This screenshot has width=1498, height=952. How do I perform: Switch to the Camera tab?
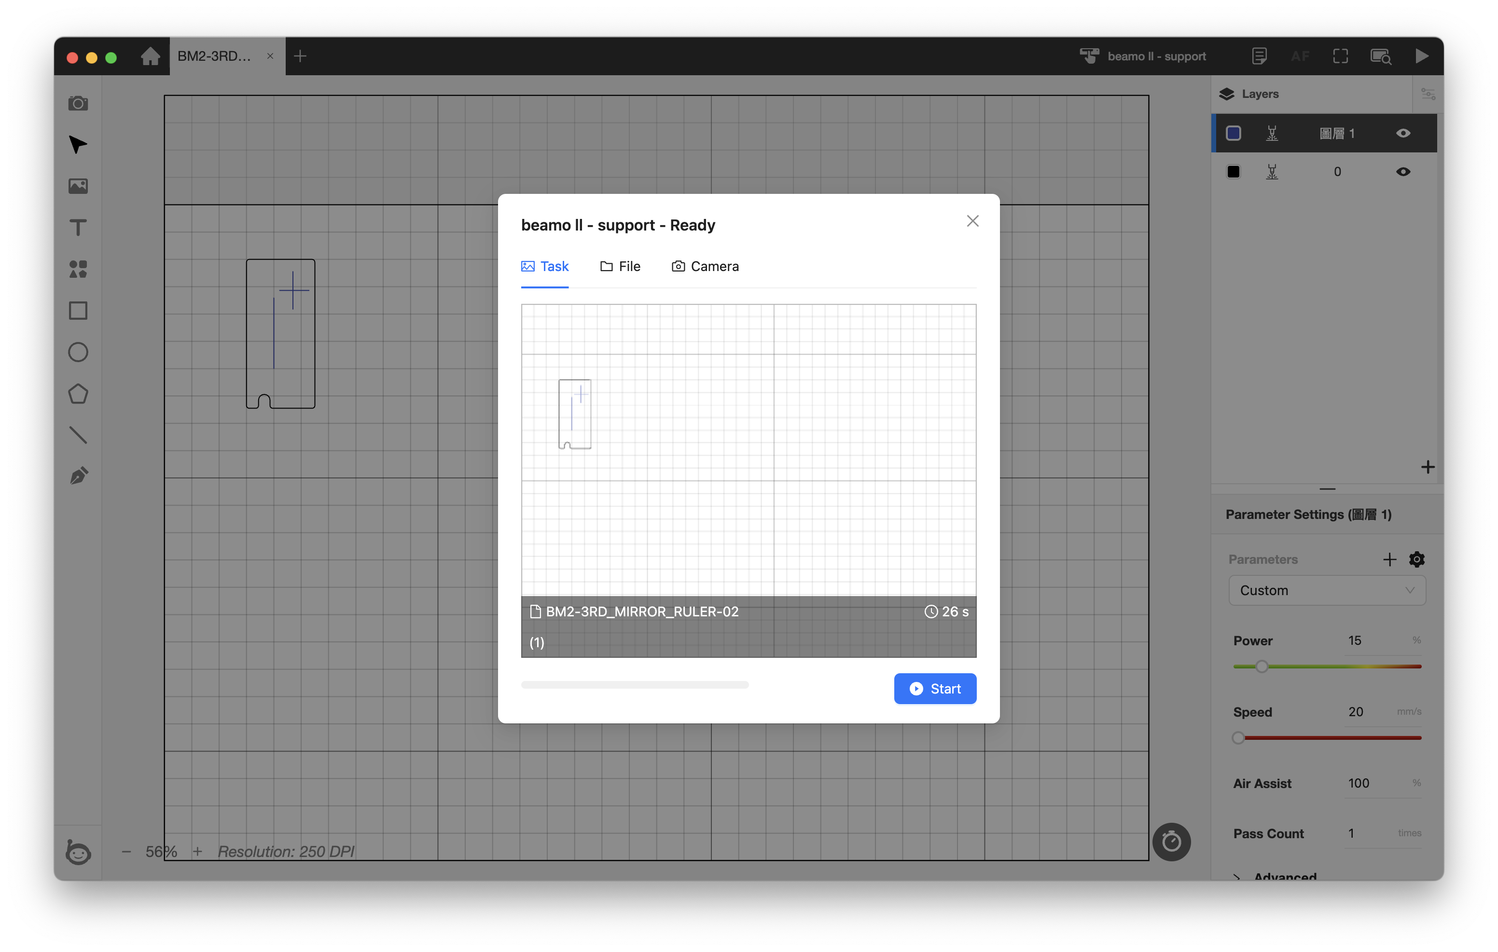point(706,266)
